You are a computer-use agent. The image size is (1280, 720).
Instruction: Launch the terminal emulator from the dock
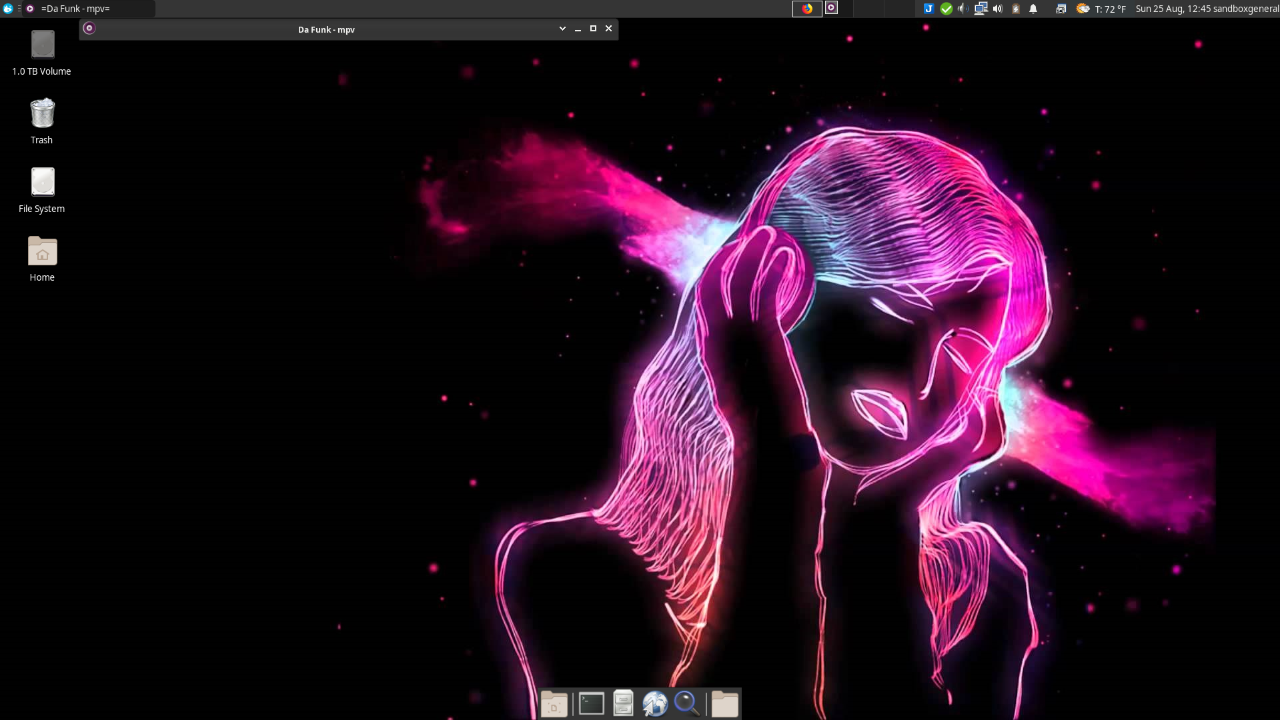point(591,704)
